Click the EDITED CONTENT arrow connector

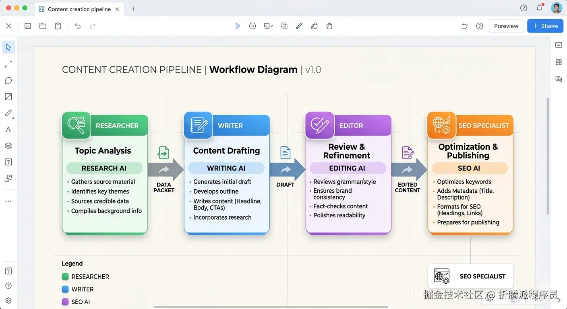(409, 170)
